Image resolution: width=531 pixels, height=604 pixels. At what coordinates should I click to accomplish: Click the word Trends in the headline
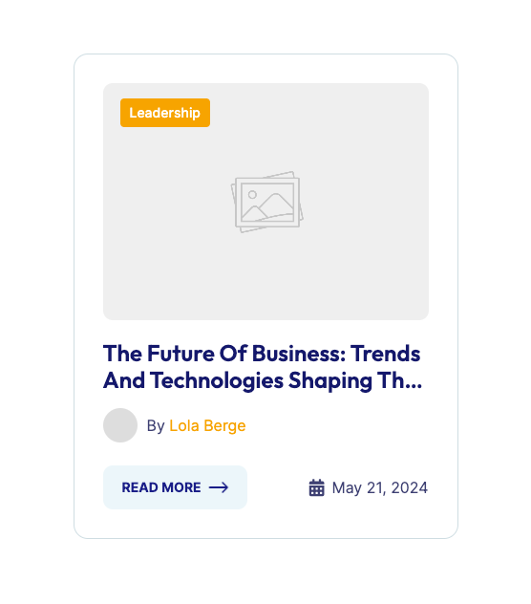click(386, 354)
